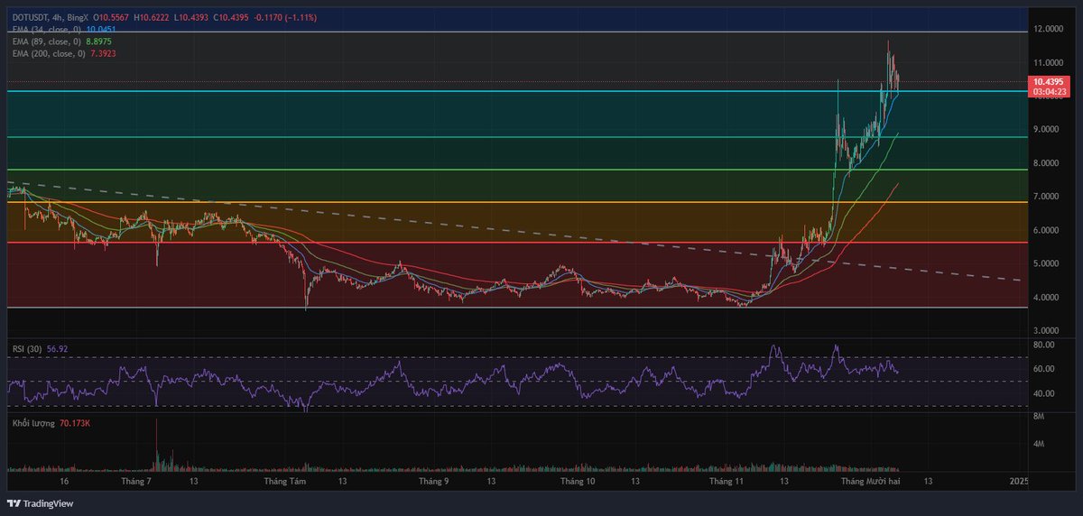Click 4.000 on the price axis
Image resolution: width=1083 pixels, height=516 pixels.
pyautogui.click(x=1045, y=298)
